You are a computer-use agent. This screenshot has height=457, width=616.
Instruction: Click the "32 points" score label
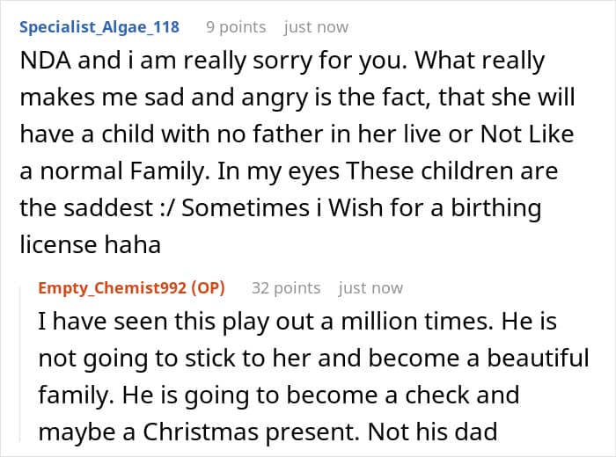pos(285,287)
